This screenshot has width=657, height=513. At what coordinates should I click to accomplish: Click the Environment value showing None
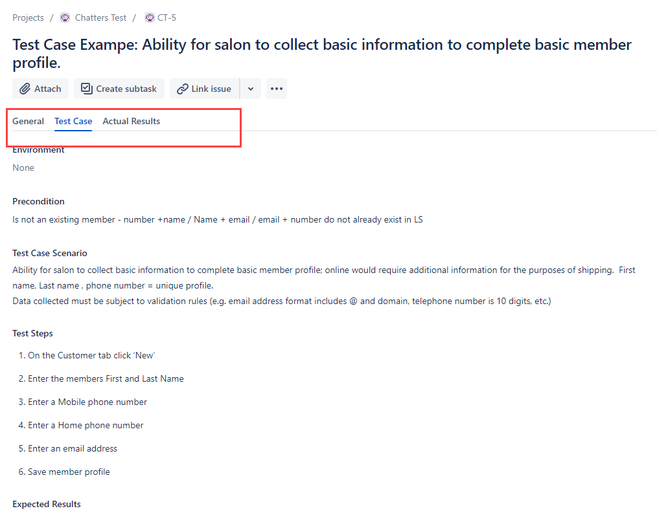[x=23, y=167]
